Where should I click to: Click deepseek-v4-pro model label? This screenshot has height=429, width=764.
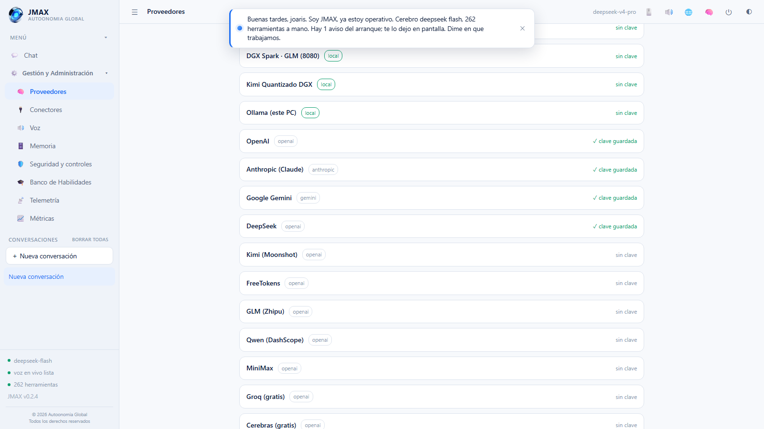coord(615,12)
